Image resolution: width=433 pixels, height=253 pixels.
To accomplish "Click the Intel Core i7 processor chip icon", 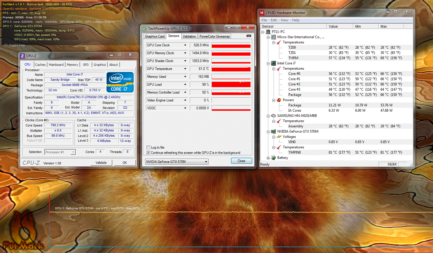I will point(274,63).
